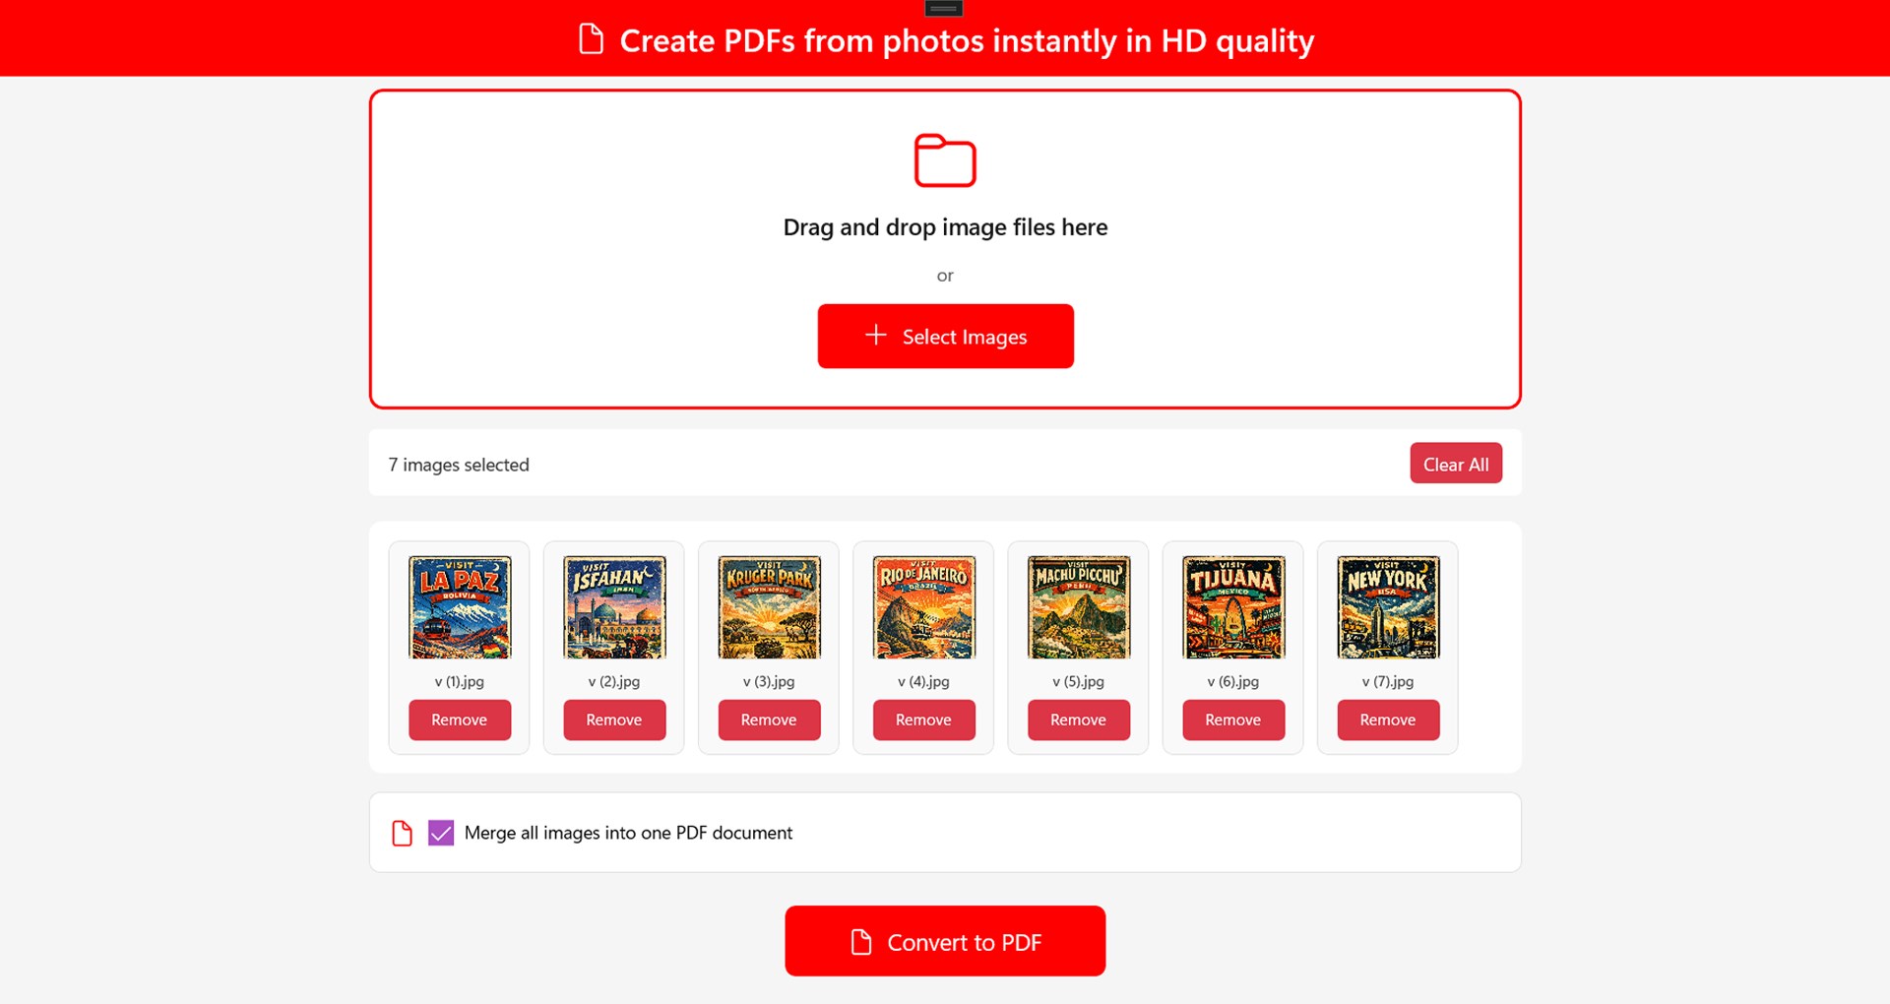1890x1004 pixels.
Task: Remove the v (4).jpg Rio de Janeiro image
Action: [x=923, y=720]
